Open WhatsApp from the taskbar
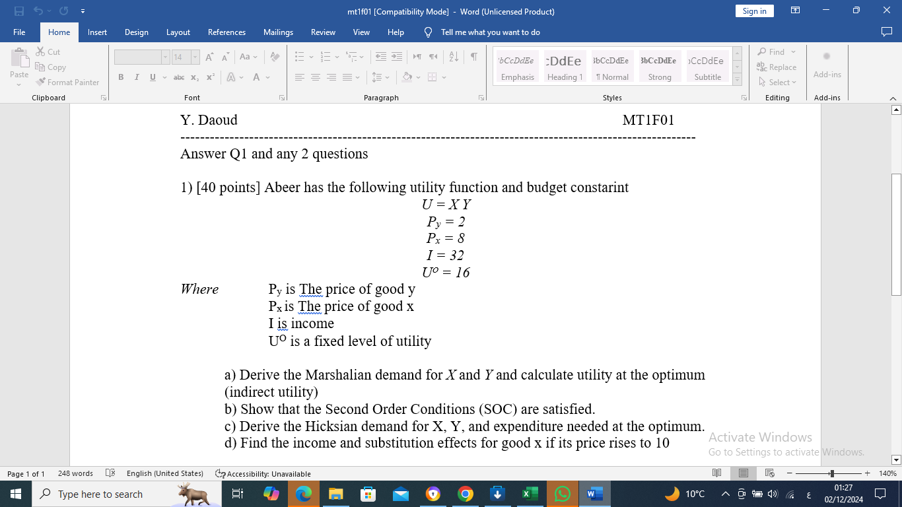Image resolution: width=902 pixels, height=507 pixels. pyautogui.click(x=562, y=493)
